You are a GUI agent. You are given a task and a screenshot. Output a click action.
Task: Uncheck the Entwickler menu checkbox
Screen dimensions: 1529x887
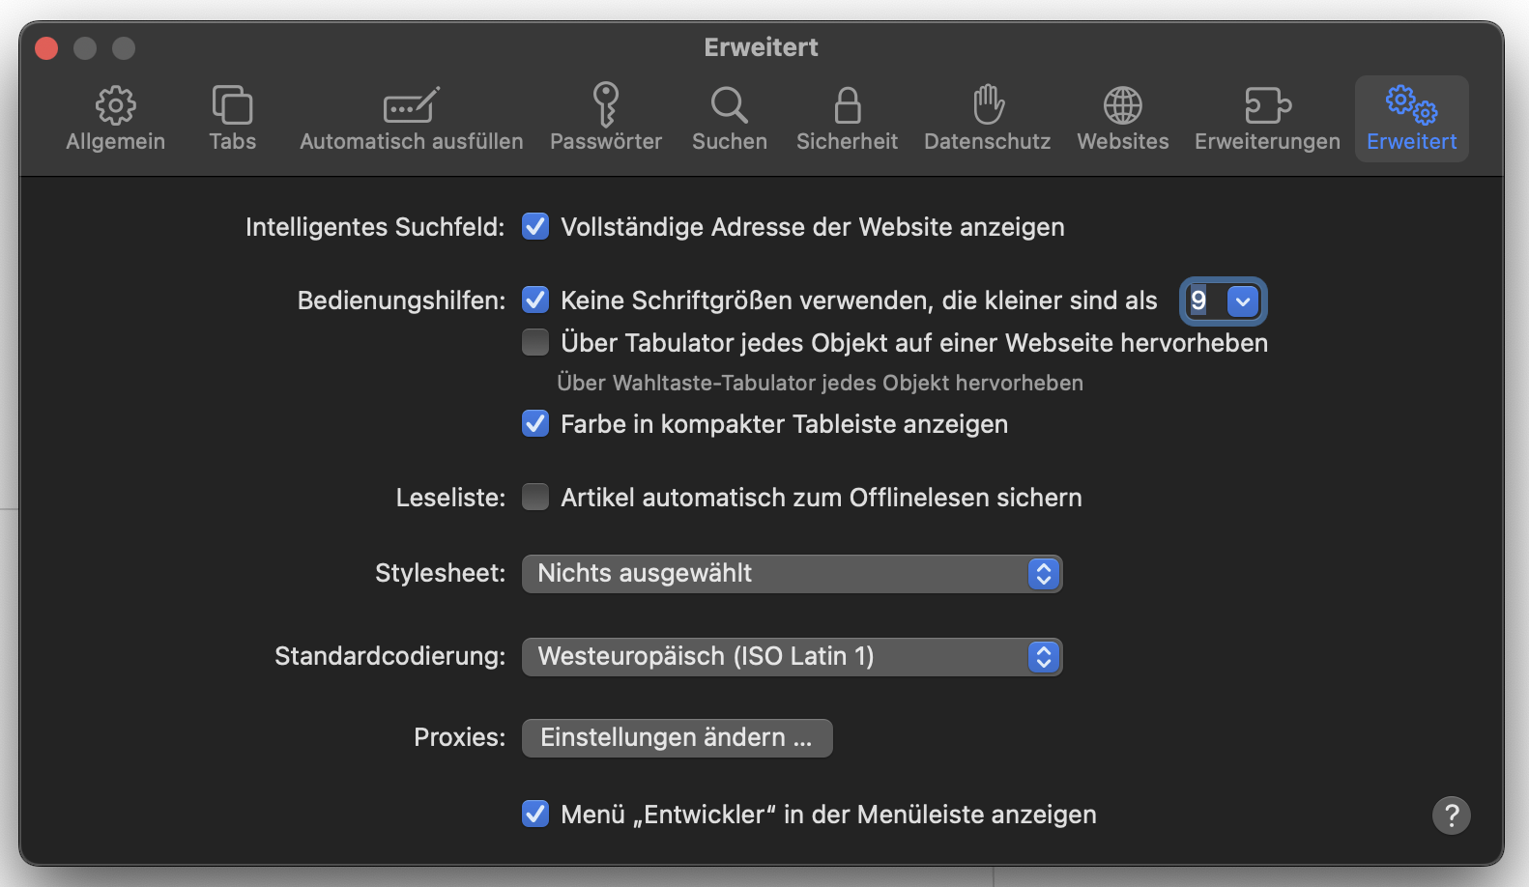point(535,815)
